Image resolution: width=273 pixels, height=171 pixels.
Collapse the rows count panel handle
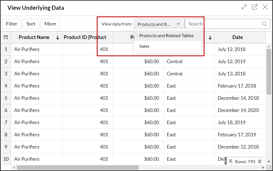[226, 162]
